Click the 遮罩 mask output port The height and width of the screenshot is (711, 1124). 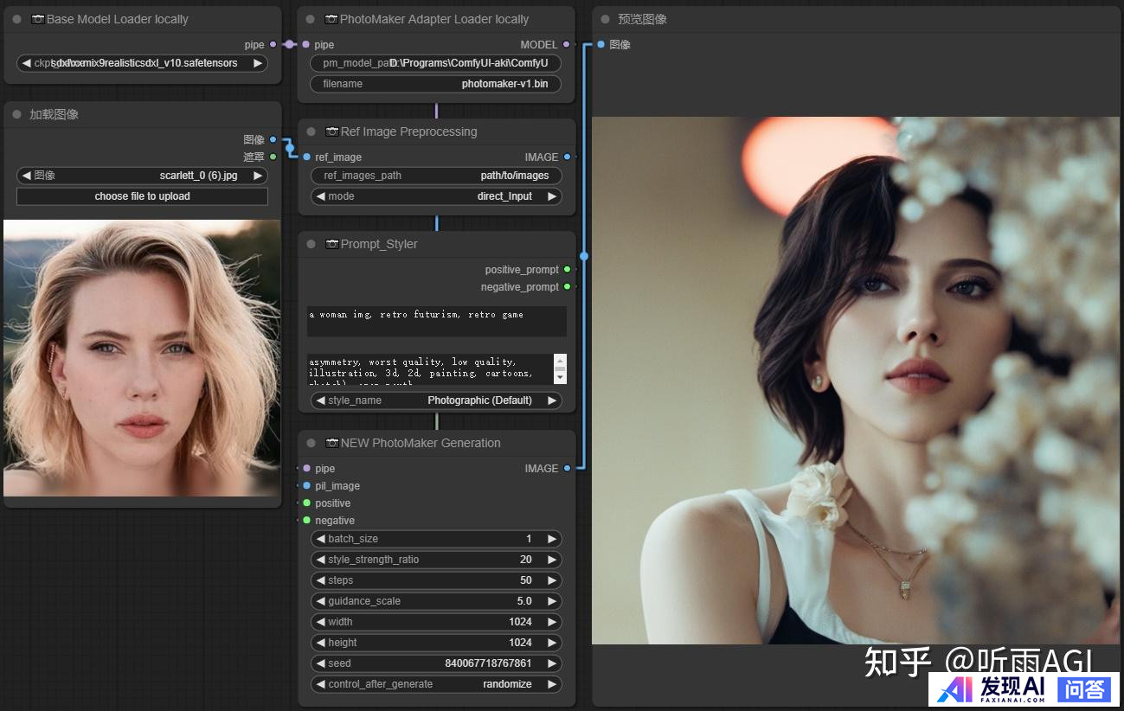click(x=273, y=157)
